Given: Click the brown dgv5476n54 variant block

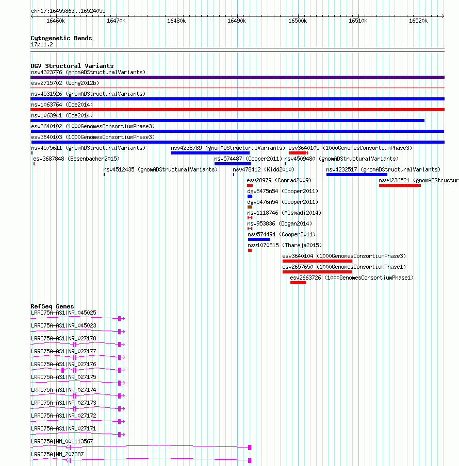Looking at the screenshot, I should click(x=250, y=207).
